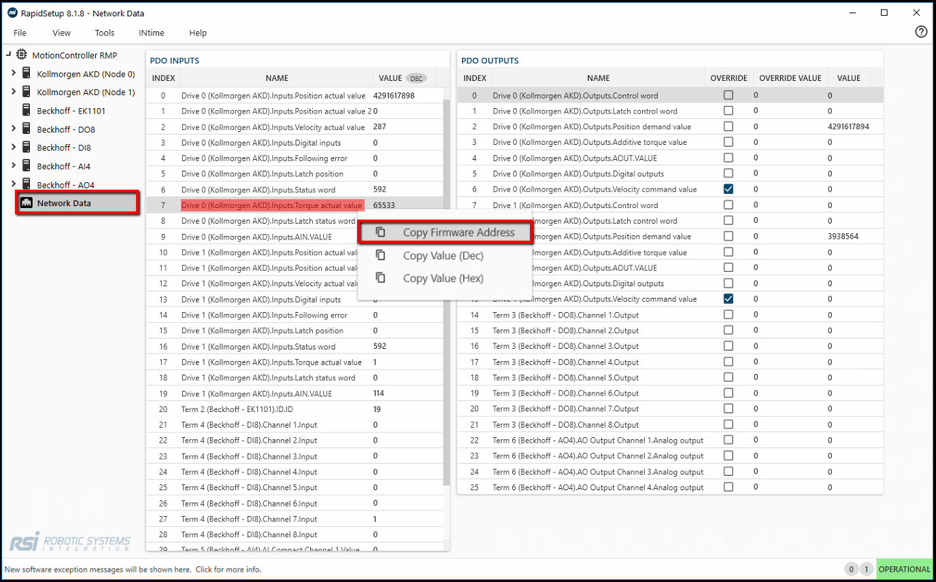Click the PDO Inputs vertical scrollbar

(446, 292)
